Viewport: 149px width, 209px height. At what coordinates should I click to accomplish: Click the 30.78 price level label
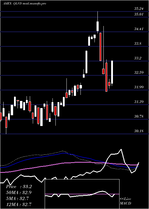tap(139, 116)
